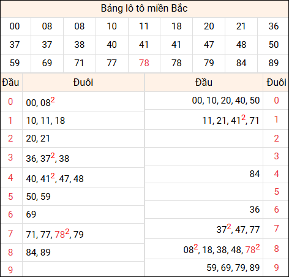Select the "40, 41², 47, 48" cell
Image resolution: width=289 pixels, height=277 pixels.
pyautogui.click(x=83, y=178)
